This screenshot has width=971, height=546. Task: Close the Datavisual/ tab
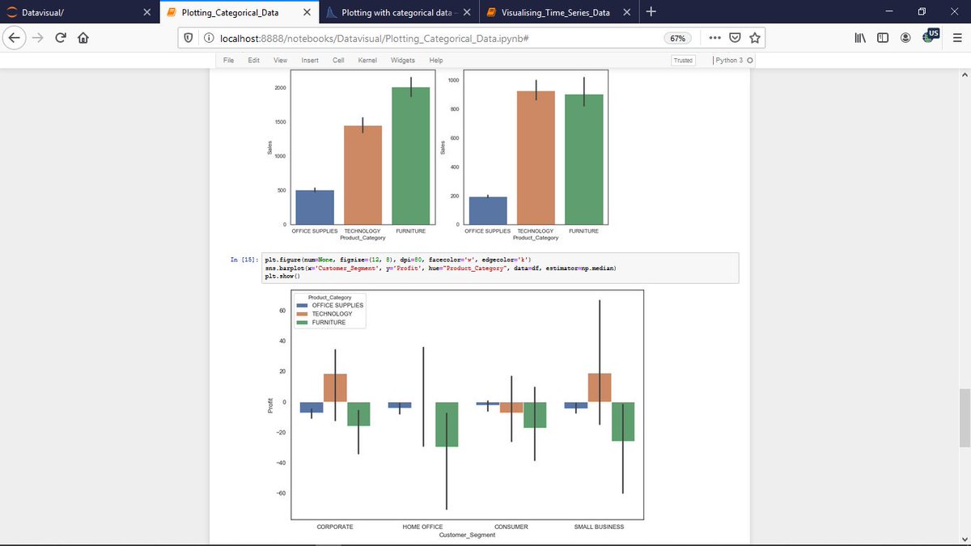(146, 13)
